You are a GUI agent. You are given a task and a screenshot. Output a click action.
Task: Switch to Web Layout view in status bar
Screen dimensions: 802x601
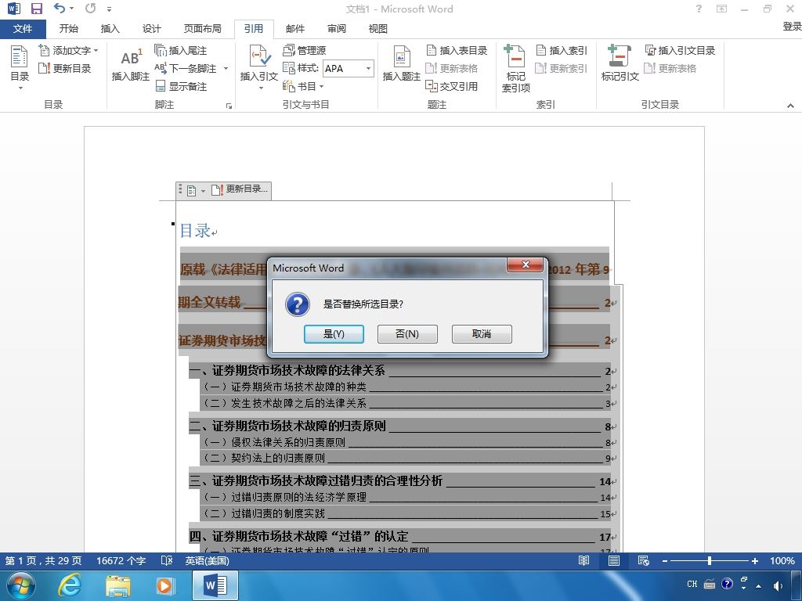pos(644,560)
